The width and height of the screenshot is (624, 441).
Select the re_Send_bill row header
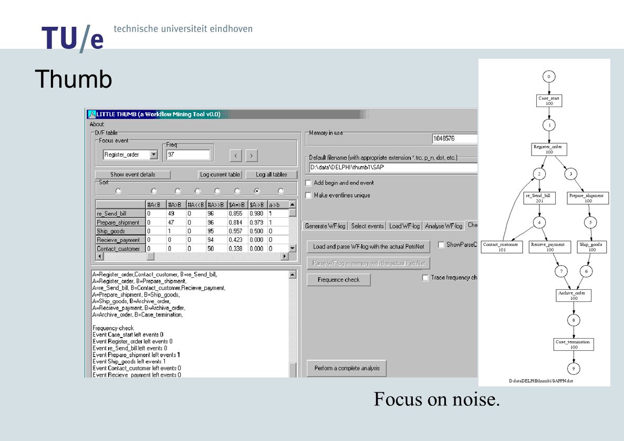pyautogui.click(x=121, y=214)
